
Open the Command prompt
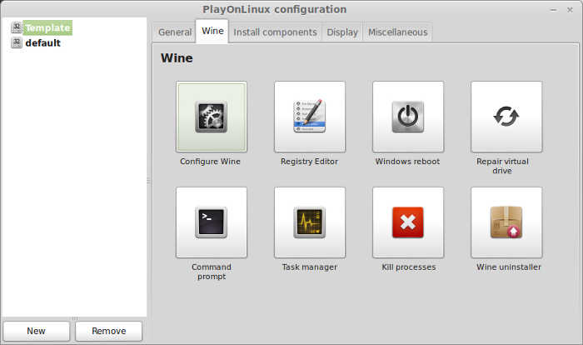click(x=212, y=222)
